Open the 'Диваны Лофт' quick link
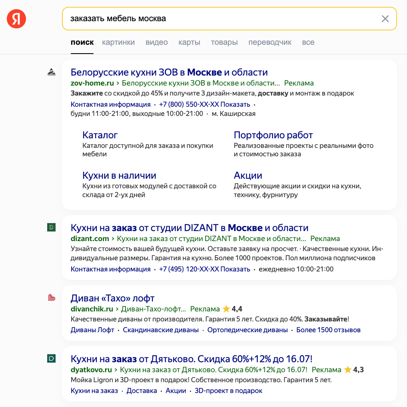The width and height of the screenshot is (407, 407). point(92,330)
